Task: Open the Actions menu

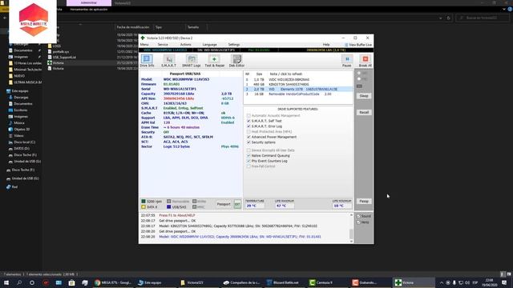Action: (x=185, y=45)
